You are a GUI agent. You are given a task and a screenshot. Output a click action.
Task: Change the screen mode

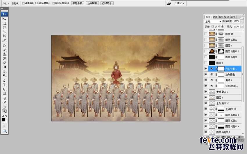4,131
